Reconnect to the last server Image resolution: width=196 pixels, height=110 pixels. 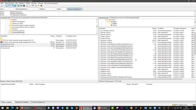(x=30, y=6)
